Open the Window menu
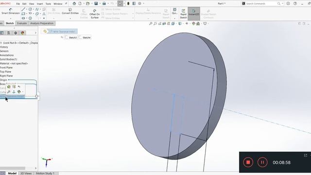 coord(58,3)
